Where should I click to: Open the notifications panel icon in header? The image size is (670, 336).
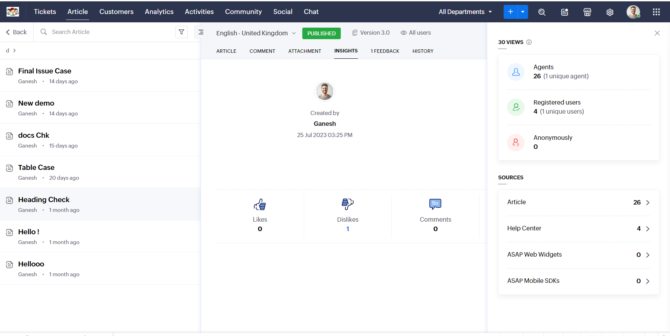[564, 12]
